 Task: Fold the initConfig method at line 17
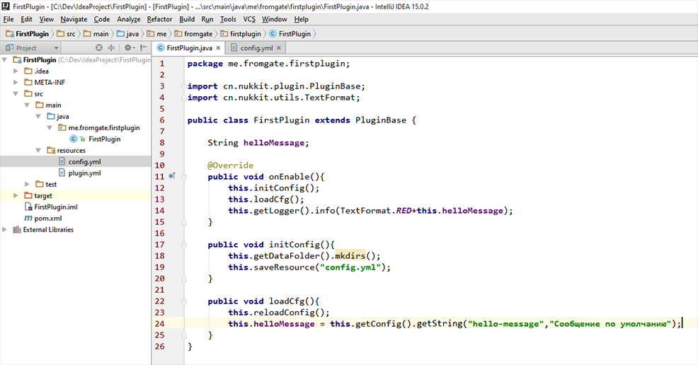[x=184, y=245]
